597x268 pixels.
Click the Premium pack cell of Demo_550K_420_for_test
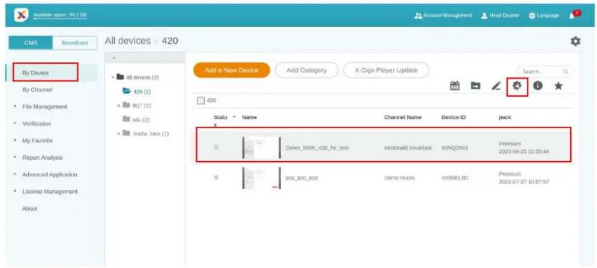click(524, 148)
